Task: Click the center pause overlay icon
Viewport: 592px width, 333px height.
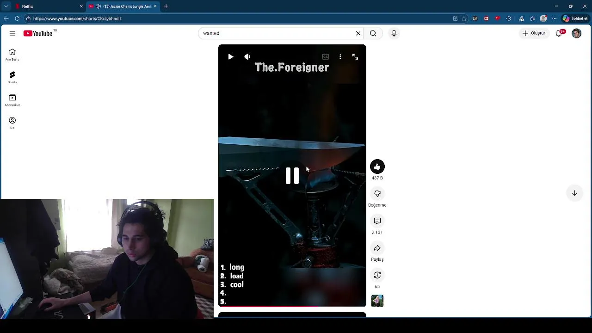Action: 292,176
